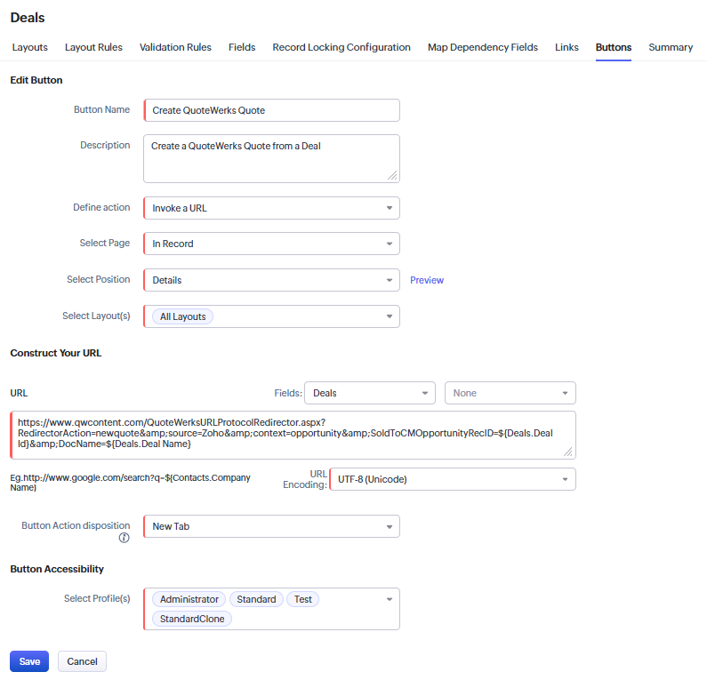Click the Standard profile chip
Viewport: 707px width, 688px height.
(x=256, y=600)
